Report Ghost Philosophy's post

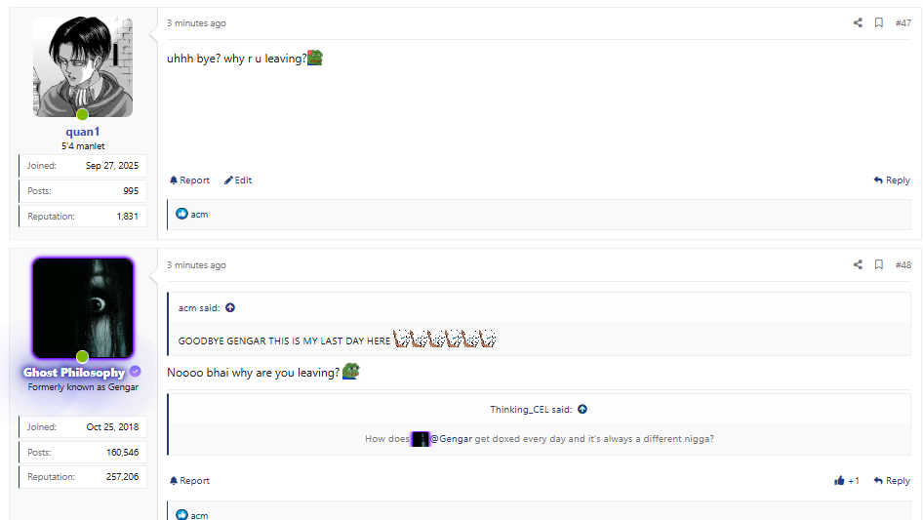point(189,481)
